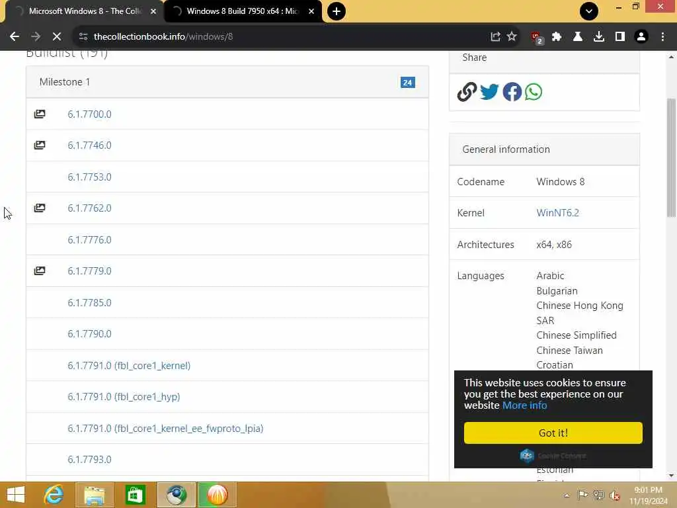Viewport: 677px width, 508px height.
Task: Click scrollbar down arrow
Action: [671, 476]
